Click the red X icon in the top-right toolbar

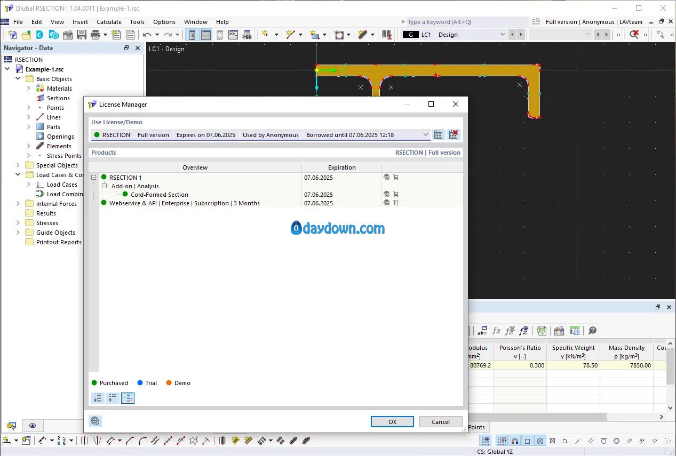pos(634,35)
